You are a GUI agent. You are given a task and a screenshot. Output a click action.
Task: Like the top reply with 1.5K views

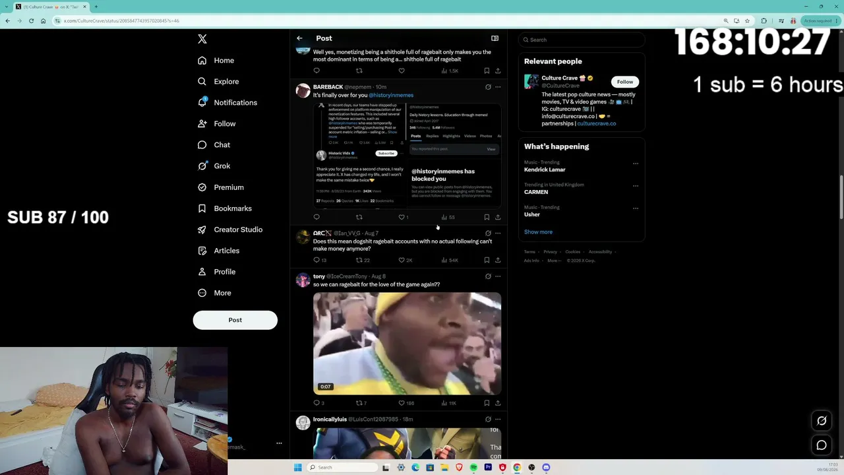(x=402, y=71)
